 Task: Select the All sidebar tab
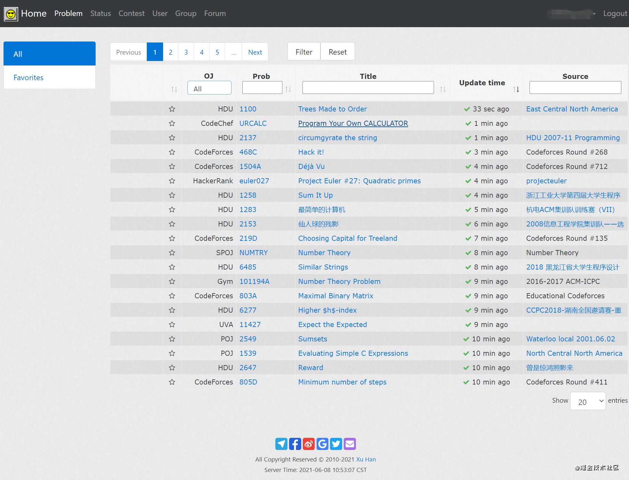(50, 54)
